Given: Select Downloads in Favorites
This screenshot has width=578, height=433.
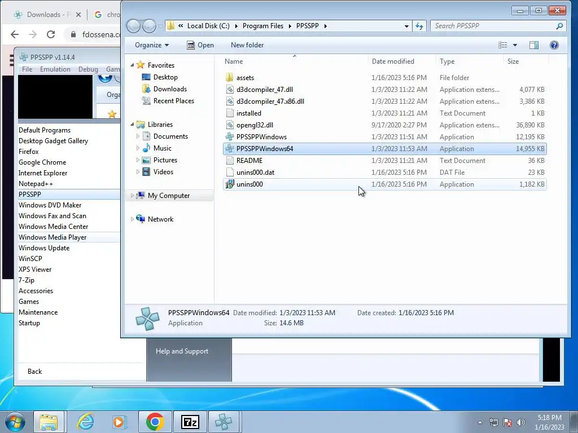Looking at the screenshot, I should (x=170, y=89).
